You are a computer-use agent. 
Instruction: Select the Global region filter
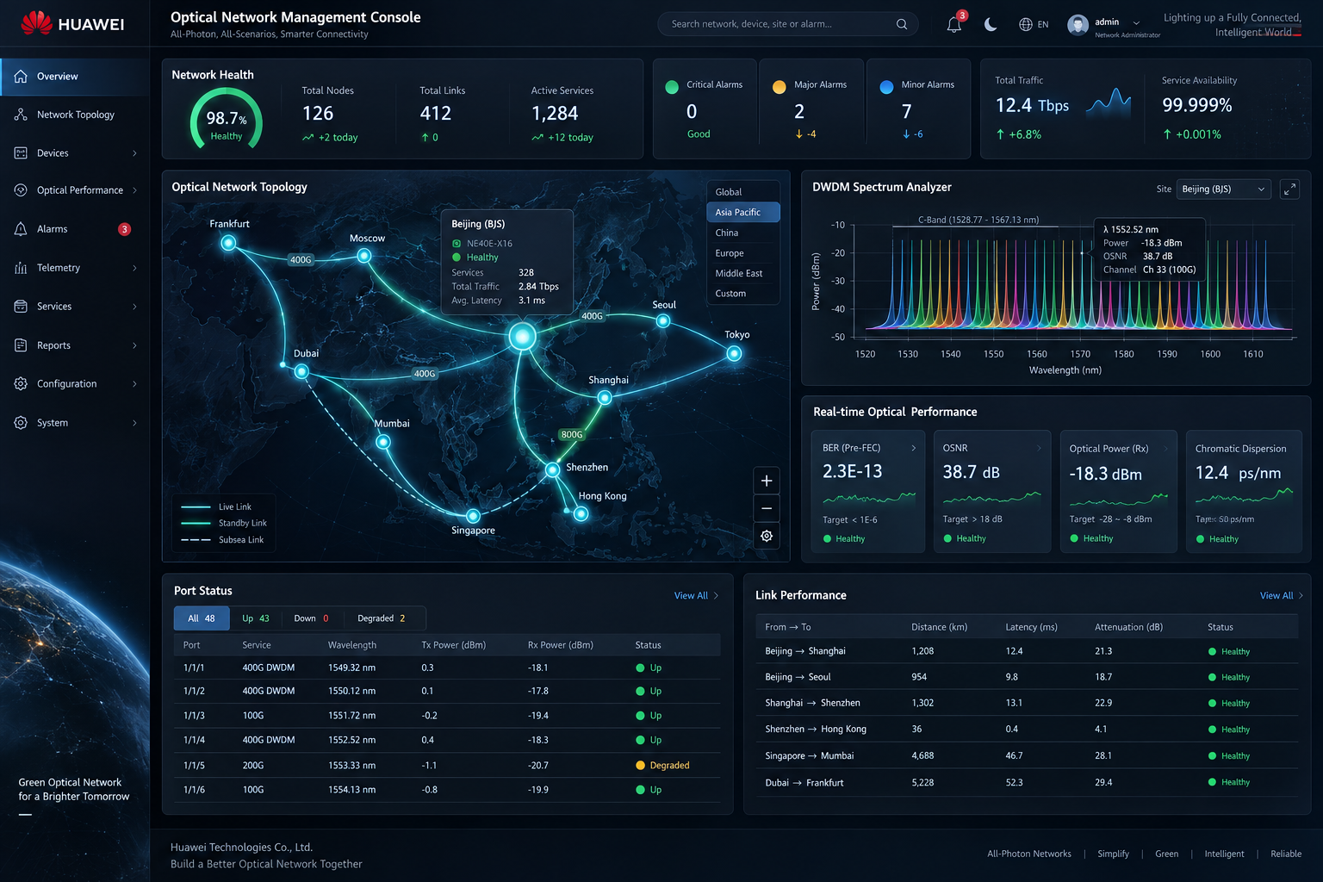click(x=742, y=192)
